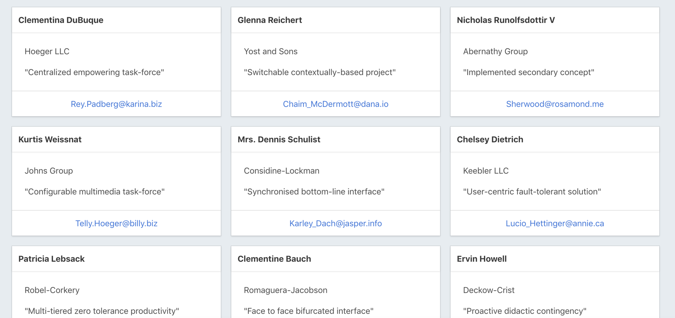
Task: Open the Rey.Padberg@karina.biz email link
Action: tap(116, 104)
